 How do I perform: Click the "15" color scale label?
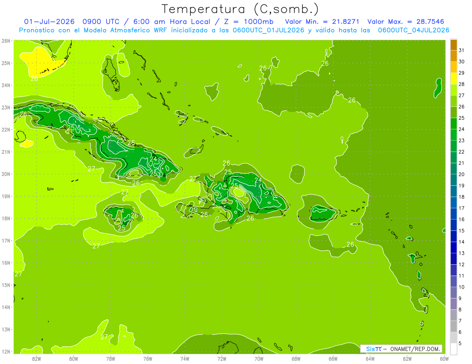click(462, 230)
